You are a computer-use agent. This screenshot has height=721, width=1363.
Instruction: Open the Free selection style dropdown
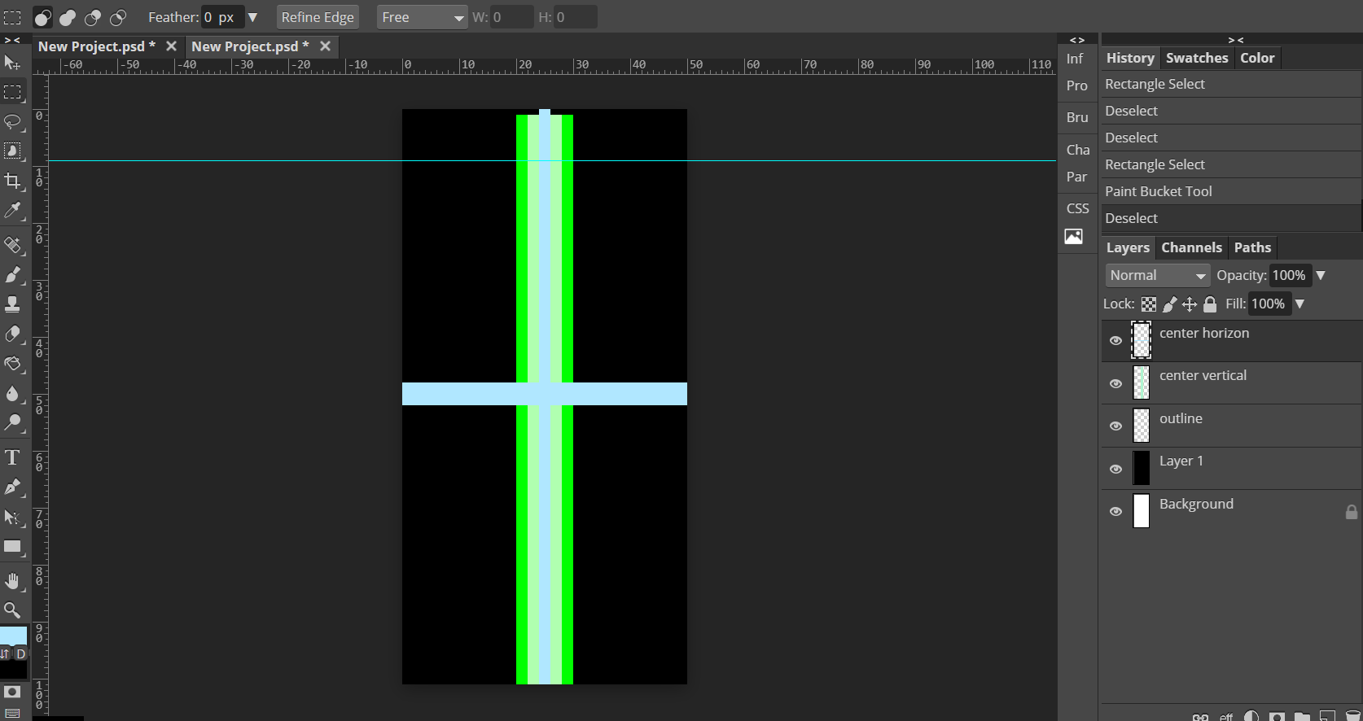422,17
